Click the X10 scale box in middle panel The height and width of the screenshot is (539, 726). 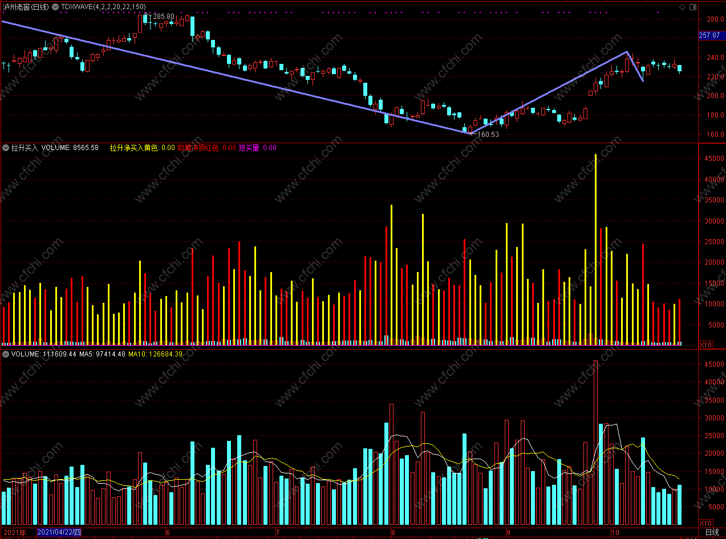[706, 345]
